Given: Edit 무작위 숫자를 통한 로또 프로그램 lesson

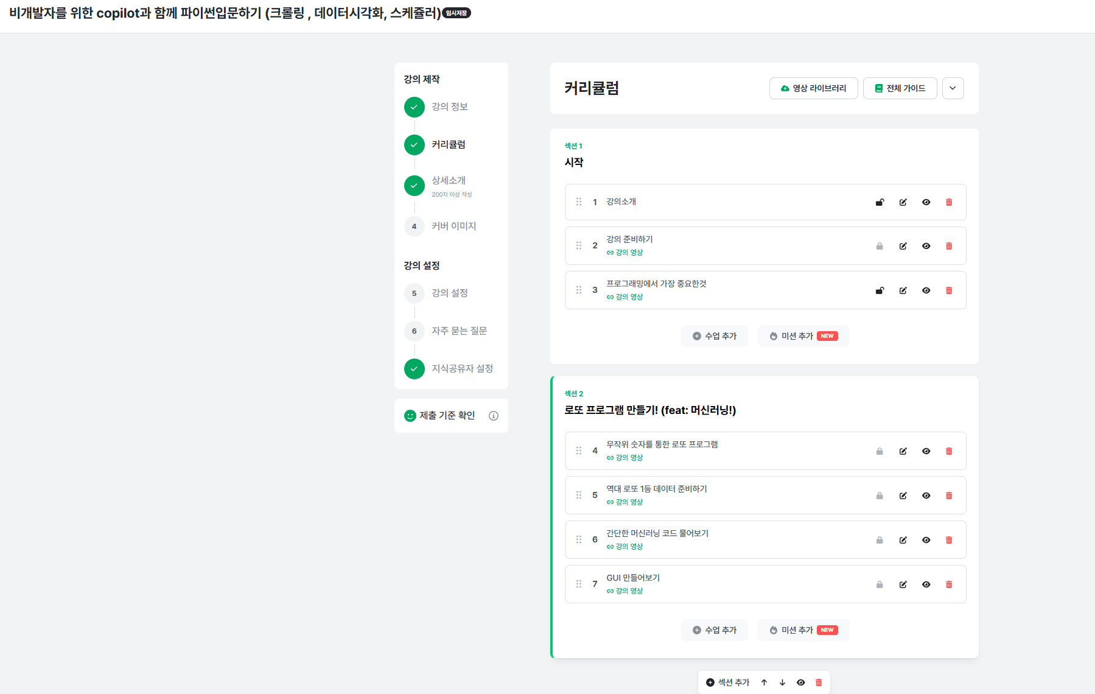Looking at the screenshot, I should (903, 451).
